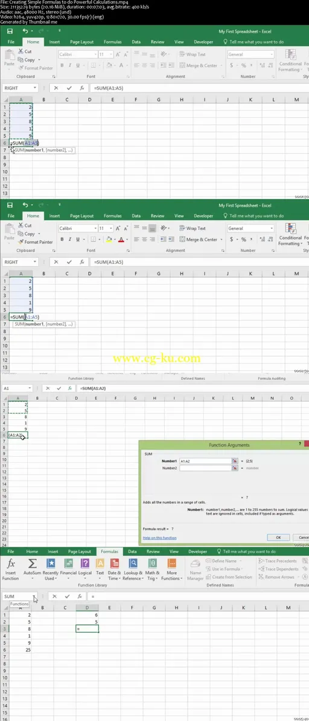Open the Lookup & Reference functions icon

(x=133, y=564)
